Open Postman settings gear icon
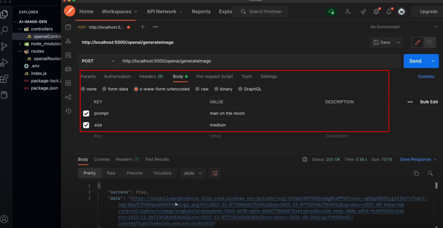The height and width of the screenshot is (228, 443). 376,11
